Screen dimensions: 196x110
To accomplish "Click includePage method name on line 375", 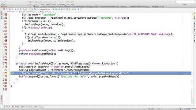I will click(43, 64).
